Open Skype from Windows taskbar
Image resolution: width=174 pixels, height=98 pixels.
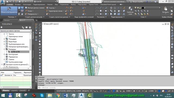[42, 95]
